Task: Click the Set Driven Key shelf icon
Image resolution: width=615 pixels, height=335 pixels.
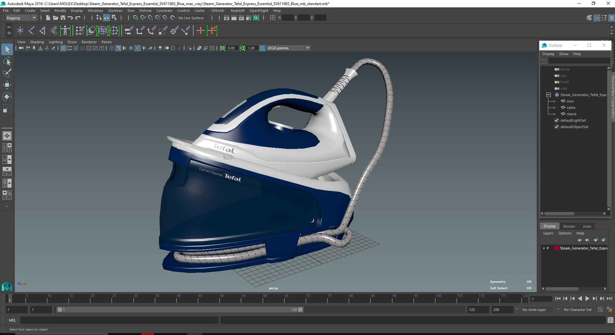Action: [212, 31]
